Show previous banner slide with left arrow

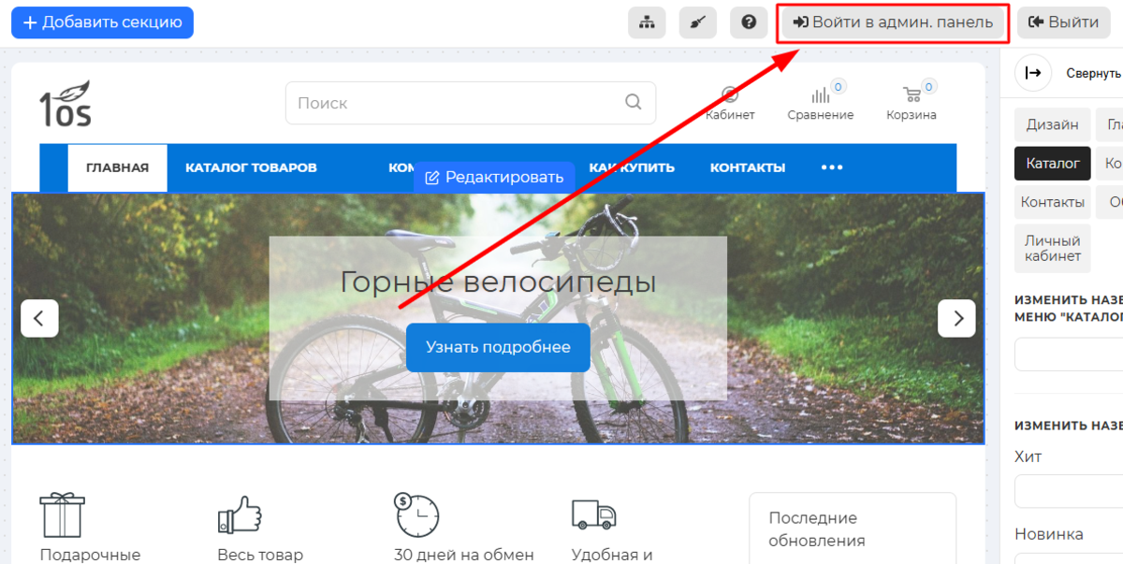39,319
